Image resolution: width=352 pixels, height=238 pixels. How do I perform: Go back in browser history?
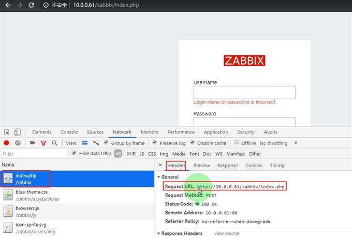pyautogui.click(x=8, y=5)
